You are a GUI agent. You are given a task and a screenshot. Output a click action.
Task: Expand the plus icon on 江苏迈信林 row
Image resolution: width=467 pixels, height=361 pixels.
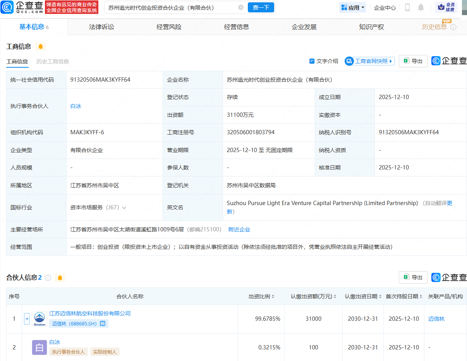pos(27,318)
